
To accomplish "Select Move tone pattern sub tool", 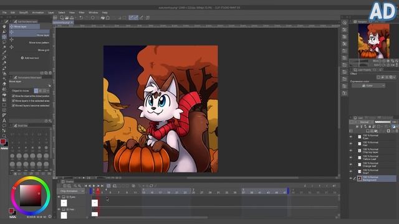I will 29,40.
